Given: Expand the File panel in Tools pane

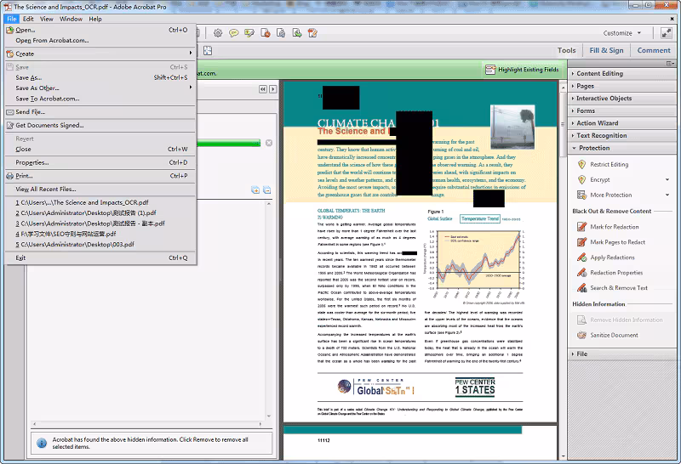Looking at the screenshot, I should [622, 354].
